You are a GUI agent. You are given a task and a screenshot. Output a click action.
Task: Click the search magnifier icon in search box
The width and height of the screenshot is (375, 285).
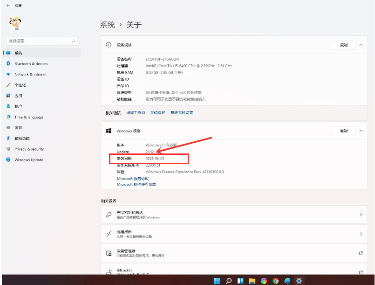(x=74, y=41)
